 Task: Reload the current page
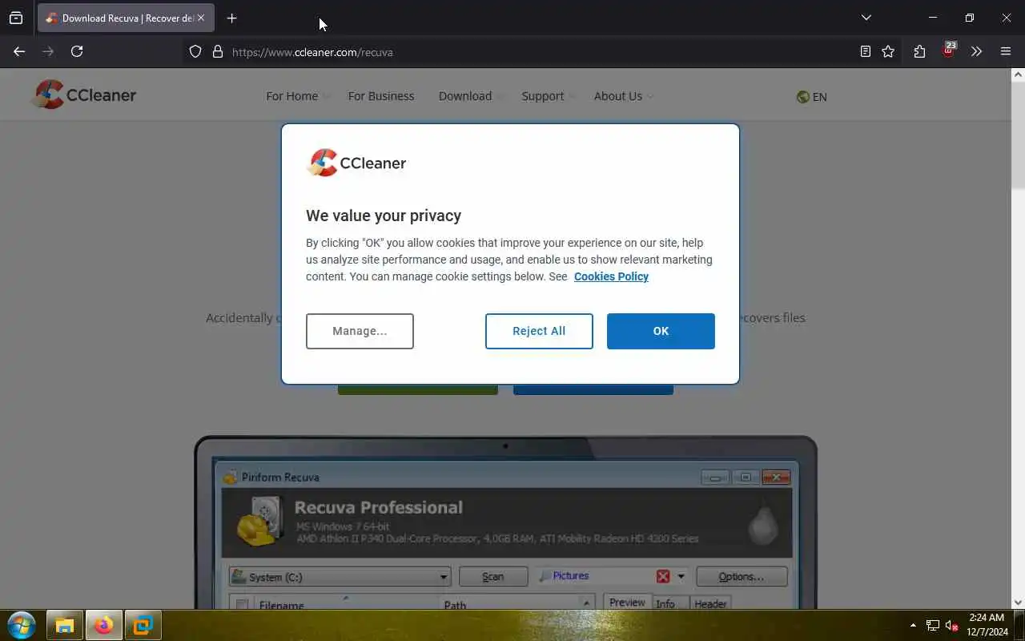coord(77,51)
